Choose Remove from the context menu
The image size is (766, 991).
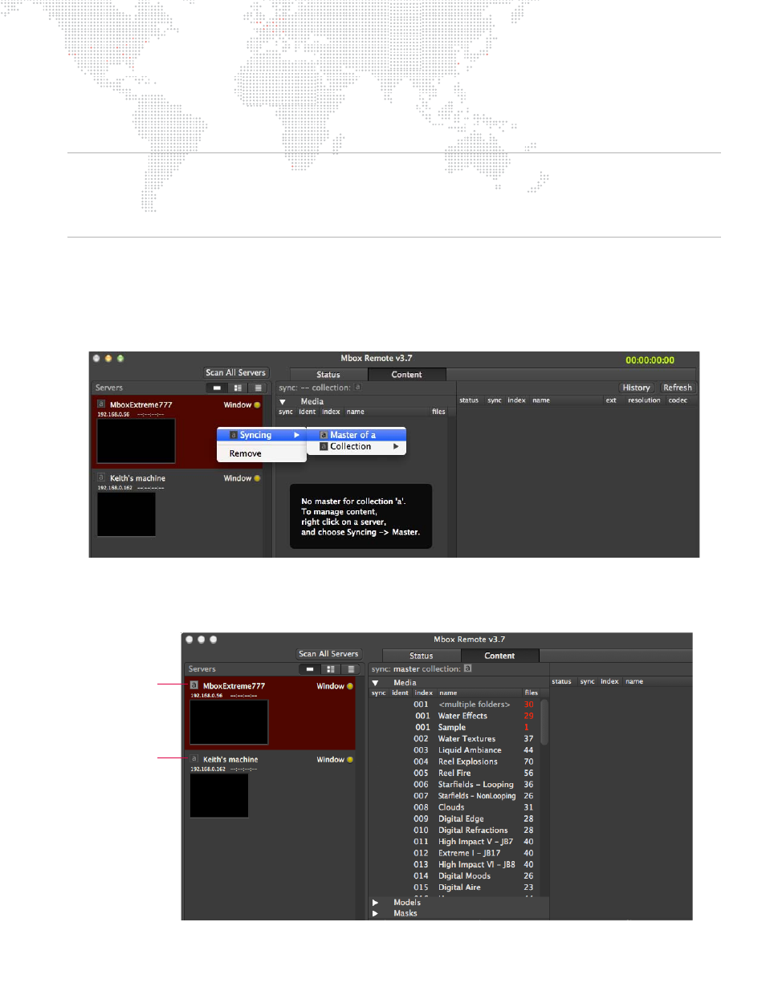262,453
